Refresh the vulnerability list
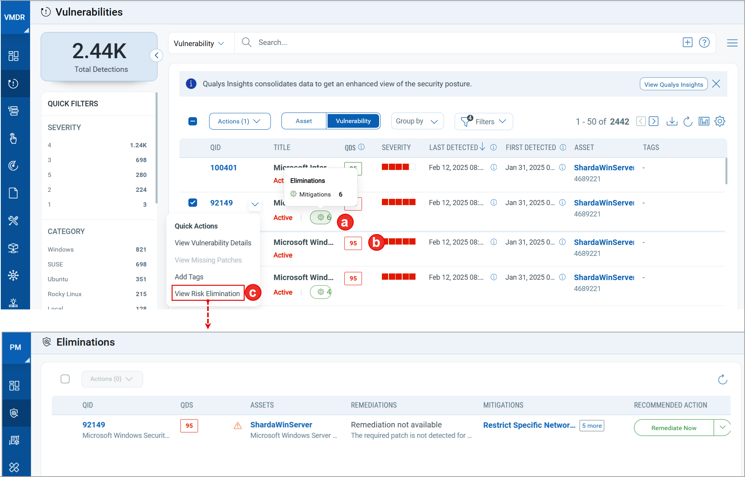Image resolution: width=745 pixels, height=477 pixels. 688,121
